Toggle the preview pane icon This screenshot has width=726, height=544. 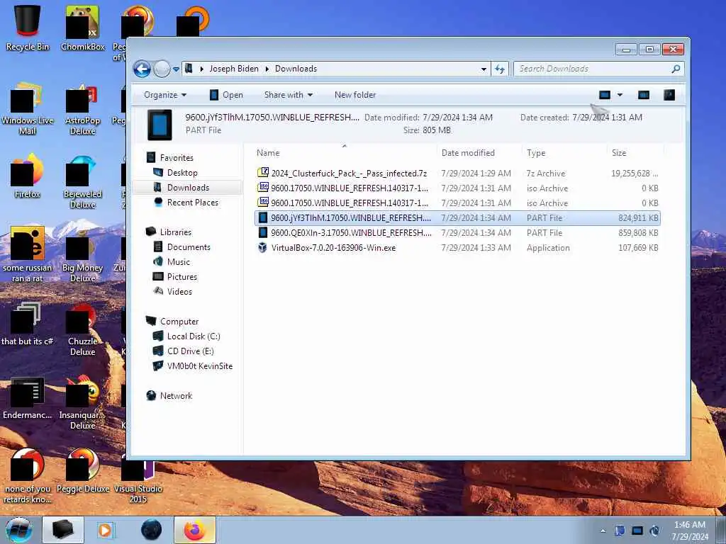coord(644,95)
